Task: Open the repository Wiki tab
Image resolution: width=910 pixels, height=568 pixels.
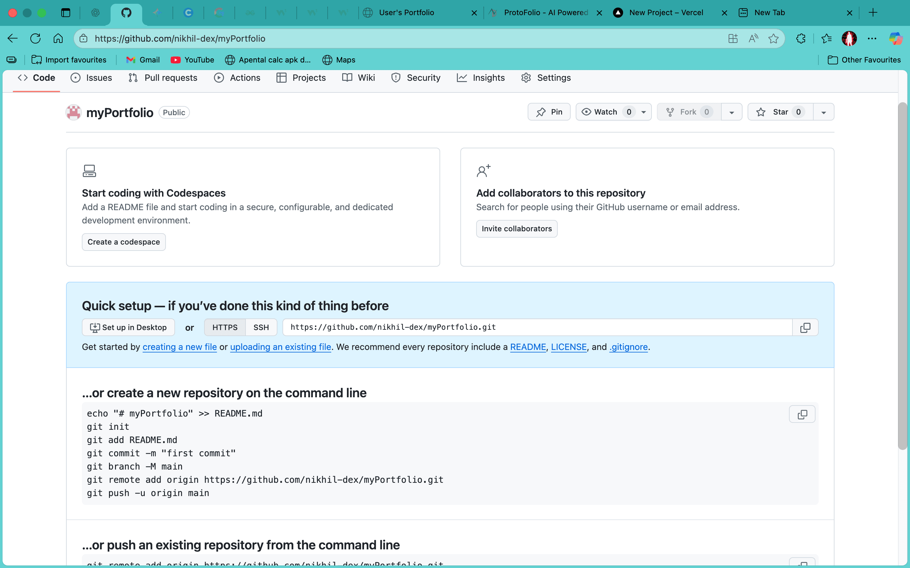Action: tap(359, 78)
